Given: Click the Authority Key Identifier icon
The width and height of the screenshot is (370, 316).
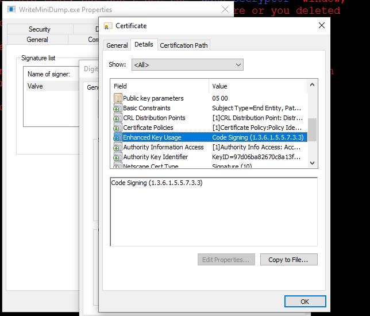Looking at the screenshot, I should (x=118, y=157).
